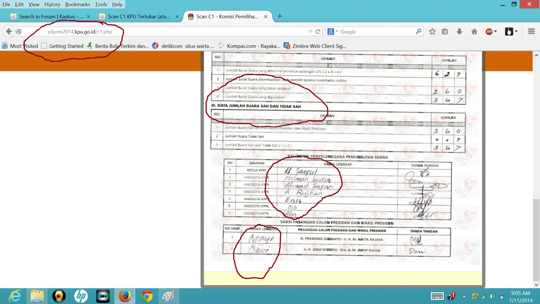Open a new tab with plus button

point(280,16)
